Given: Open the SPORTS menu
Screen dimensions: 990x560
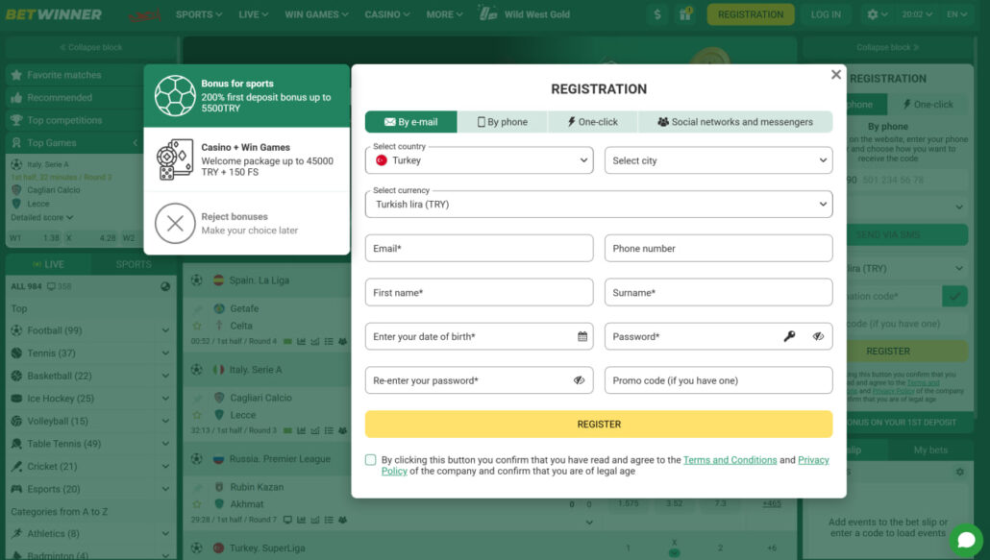Looking at the screenshot, I should click(199, 13).
